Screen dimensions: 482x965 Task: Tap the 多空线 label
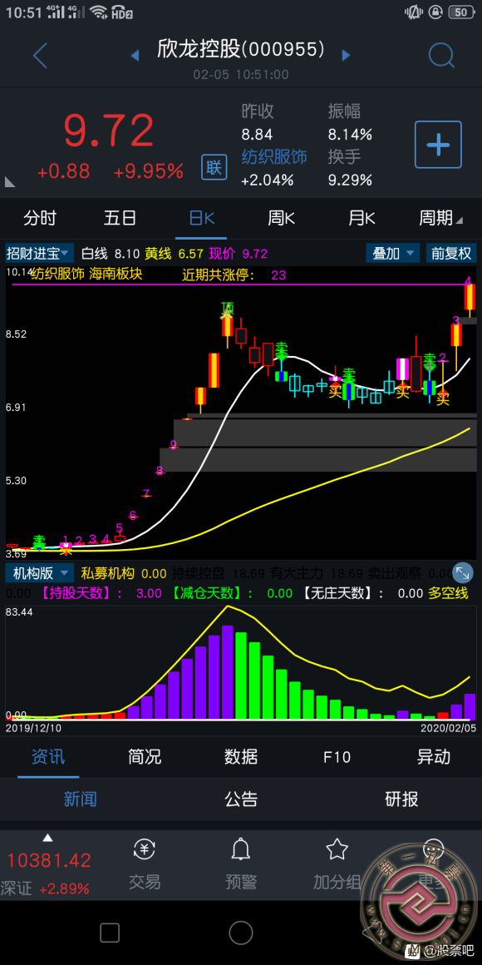[x=448, y=593]
